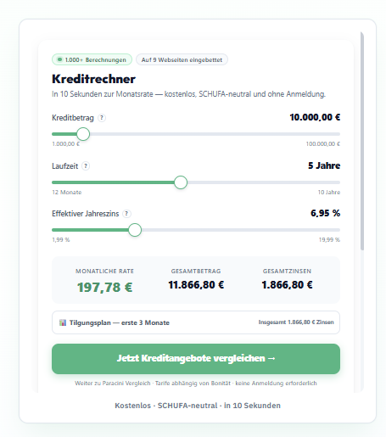The image size is (386, 437).
Task: Click the 11.866,80 € Gesamtbetrag value
Action: click(x=196, y=285)
